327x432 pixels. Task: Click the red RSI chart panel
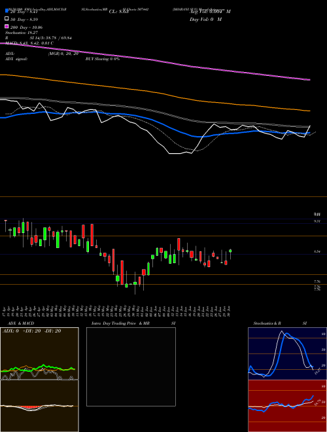click(x=287, y=406)
